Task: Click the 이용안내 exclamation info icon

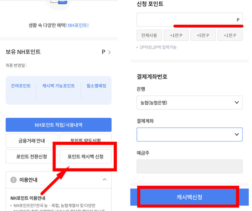Action: point(14,180)
